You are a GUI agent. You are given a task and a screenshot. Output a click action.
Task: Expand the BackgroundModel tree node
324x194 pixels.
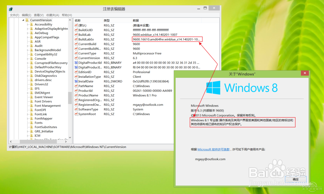point(28,50)
